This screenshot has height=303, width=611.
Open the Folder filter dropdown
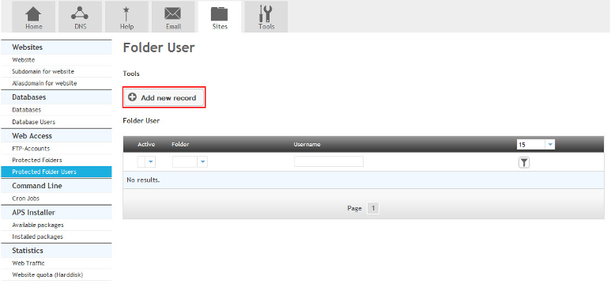tap(190, 162)
